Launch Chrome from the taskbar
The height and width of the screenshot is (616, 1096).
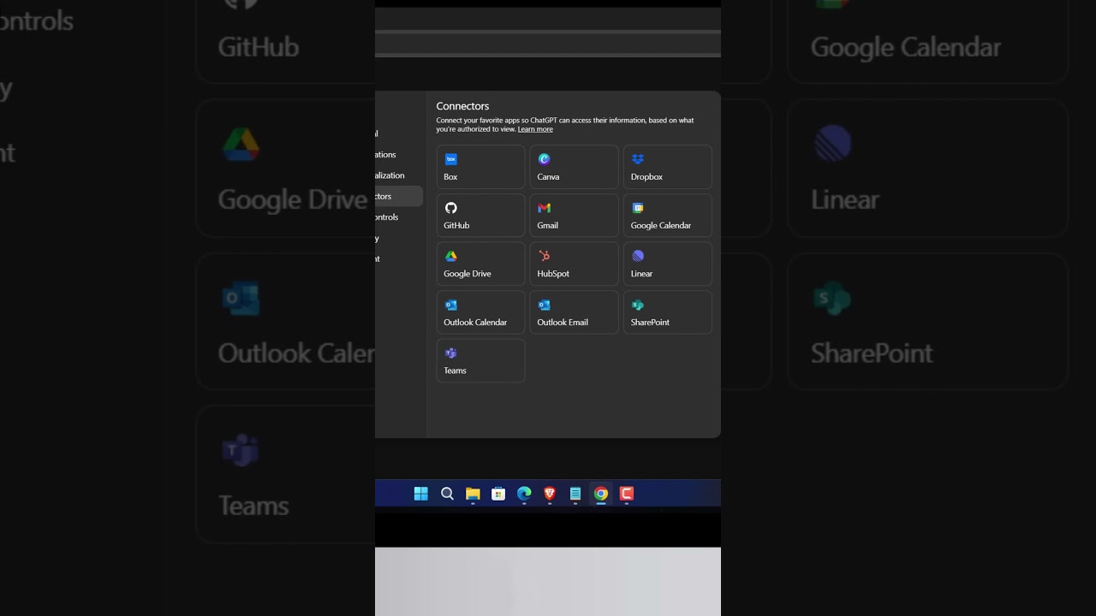tap(601, 494)
